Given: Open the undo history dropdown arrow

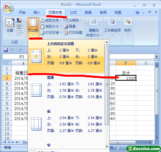Looking at the screenshot, I should tap(16, 50).
